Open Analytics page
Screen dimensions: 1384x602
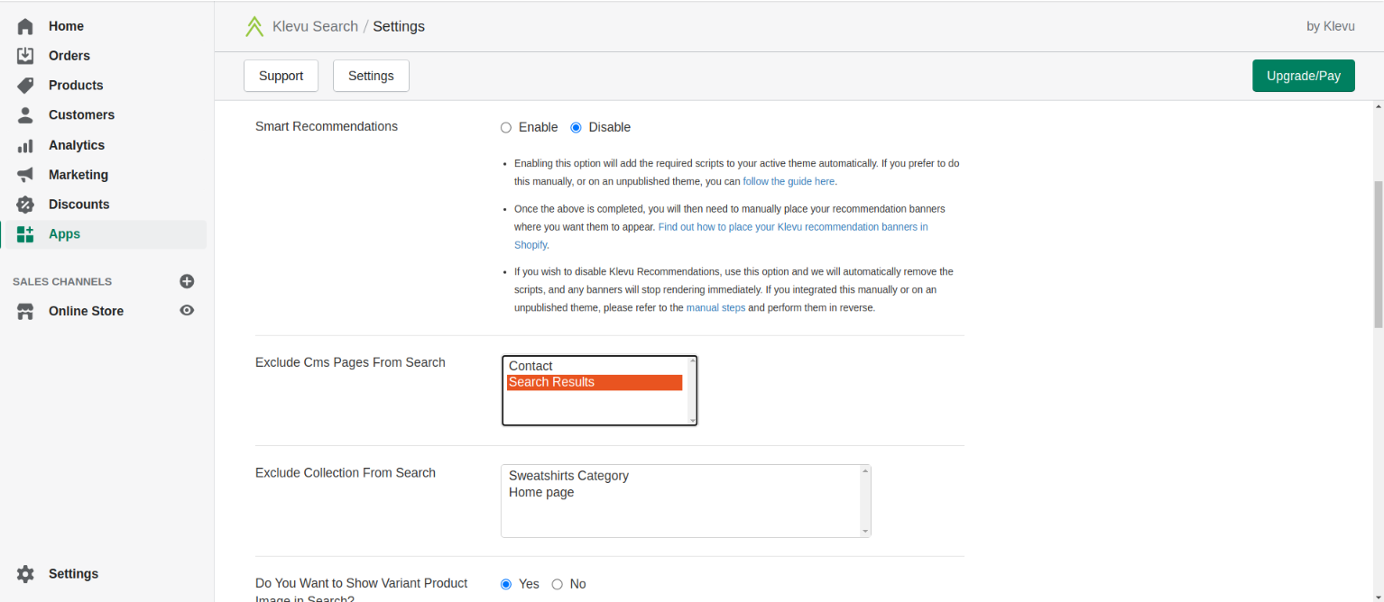[77, 145]
